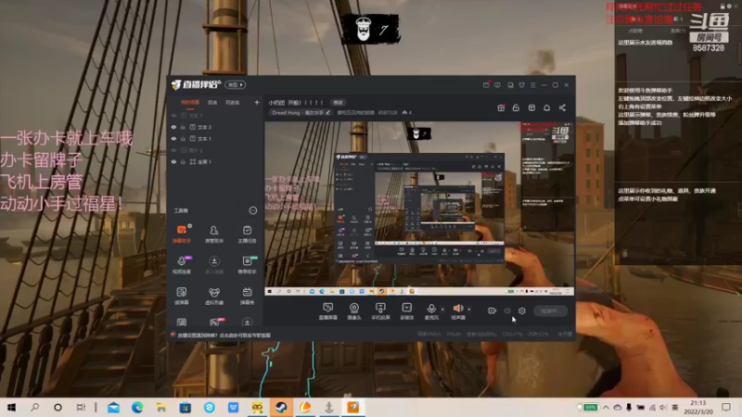The image size is (742, 417).
Task: Switch to the third scene tab
Action: [233, 102]
